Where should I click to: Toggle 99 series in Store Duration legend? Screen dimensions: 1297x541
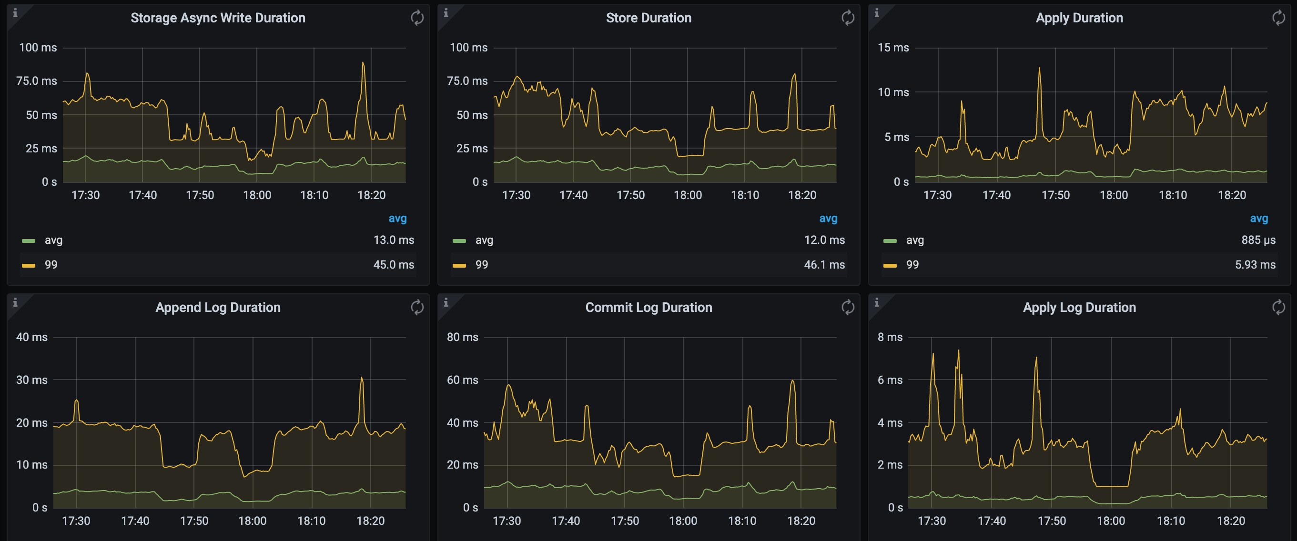[x=481, y=265]
